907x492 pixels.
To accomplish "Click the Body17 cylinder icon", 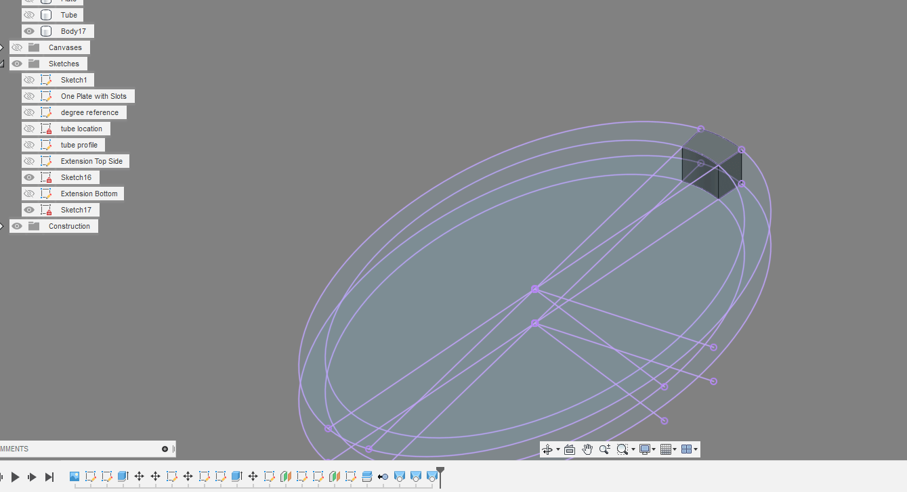I will point(46,31).
